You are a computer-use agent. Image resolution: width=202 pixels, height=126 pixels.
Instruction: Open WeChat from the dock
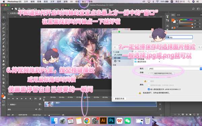[x=128, y=121]
